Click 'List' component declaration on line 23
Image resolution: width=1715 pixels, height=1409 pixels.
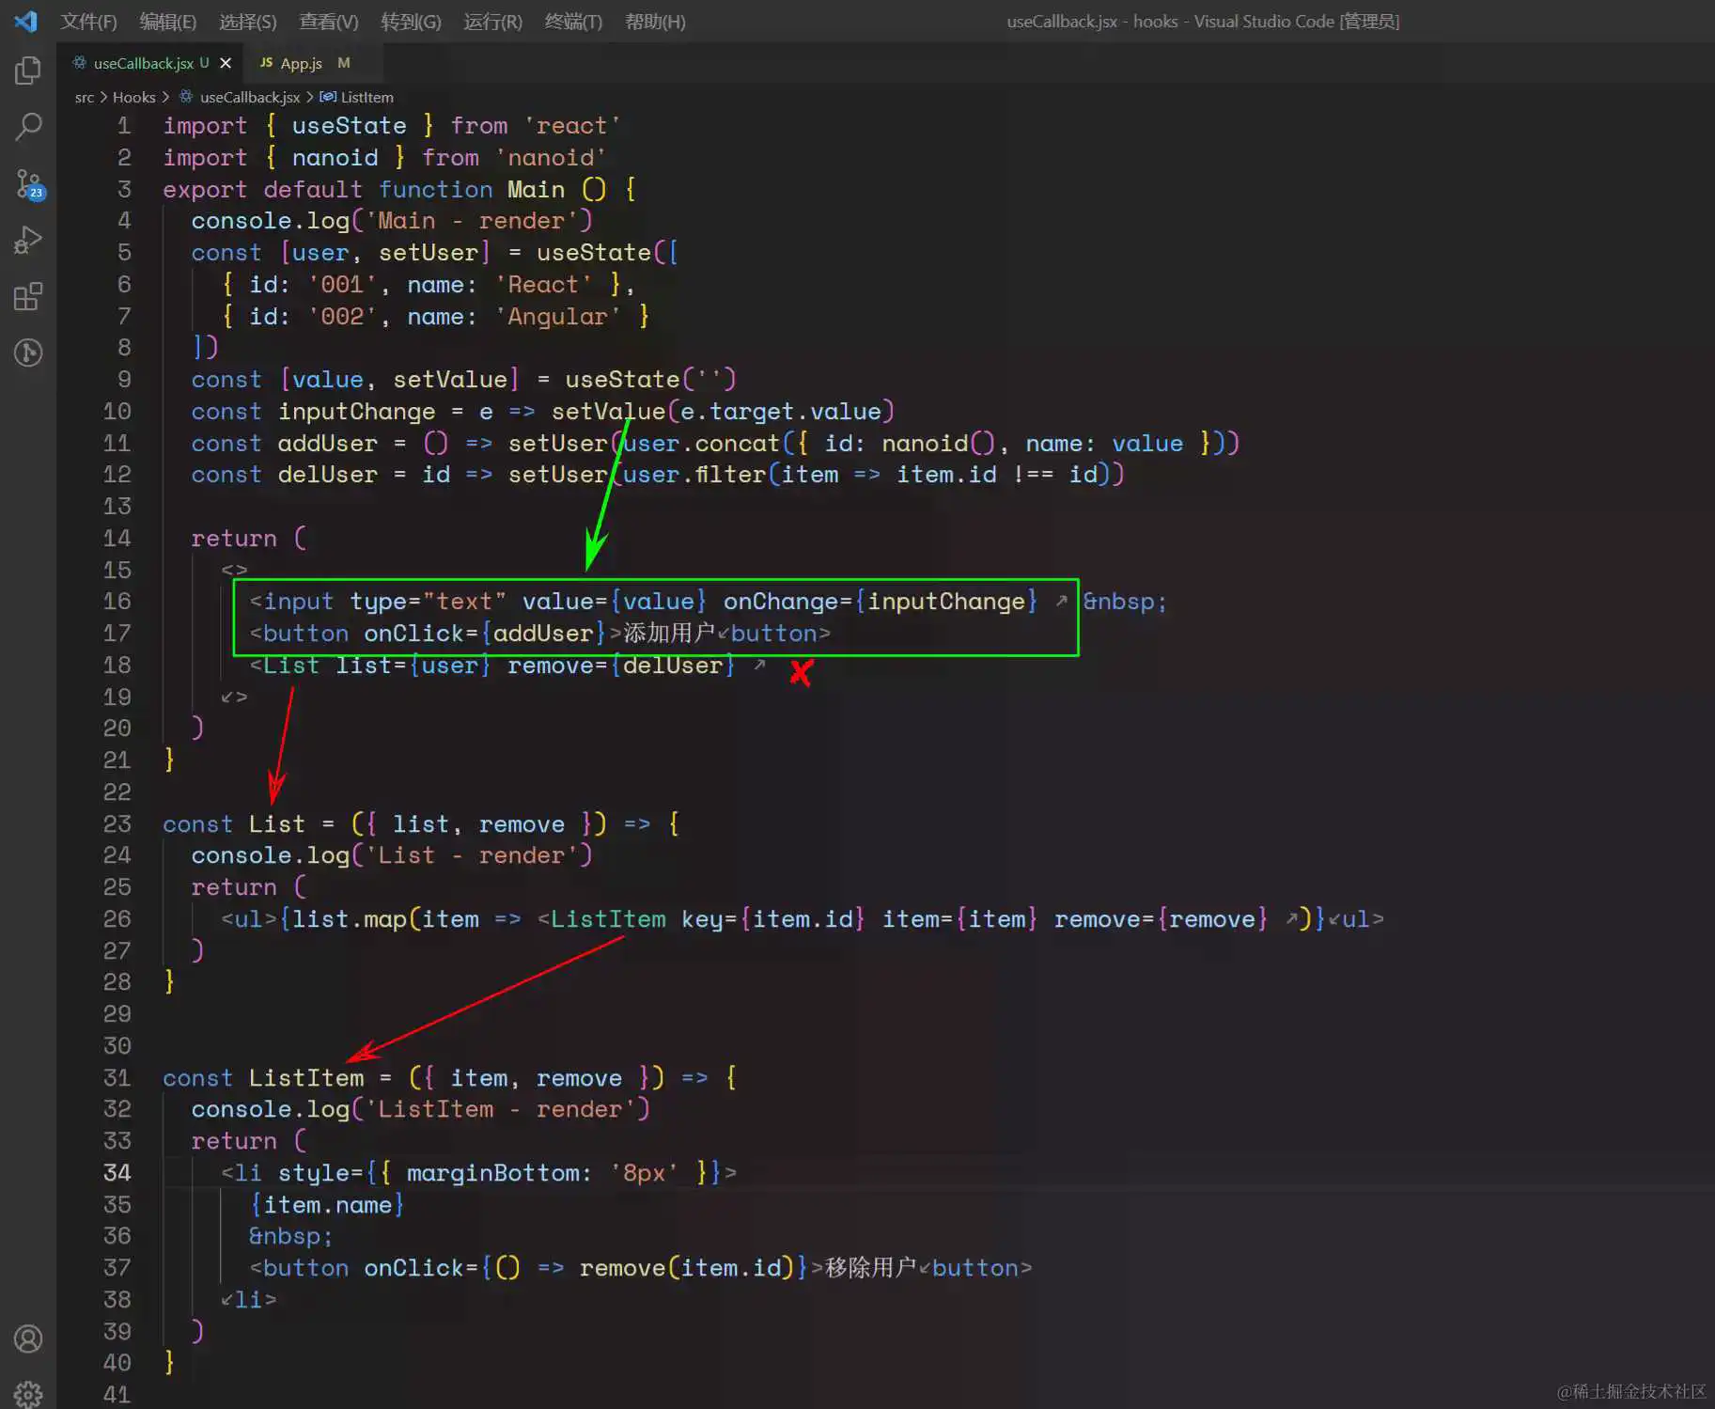[x=276, y=823]
